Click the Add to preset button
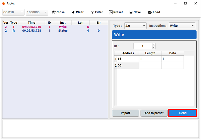201x140 pixels. pos(154,113)
